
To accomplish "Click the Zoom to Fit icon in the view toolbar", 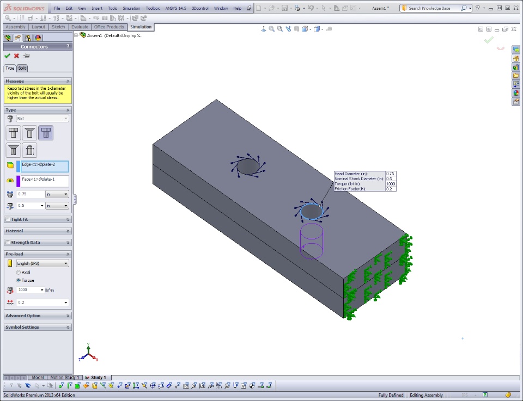I will [271, 29].
